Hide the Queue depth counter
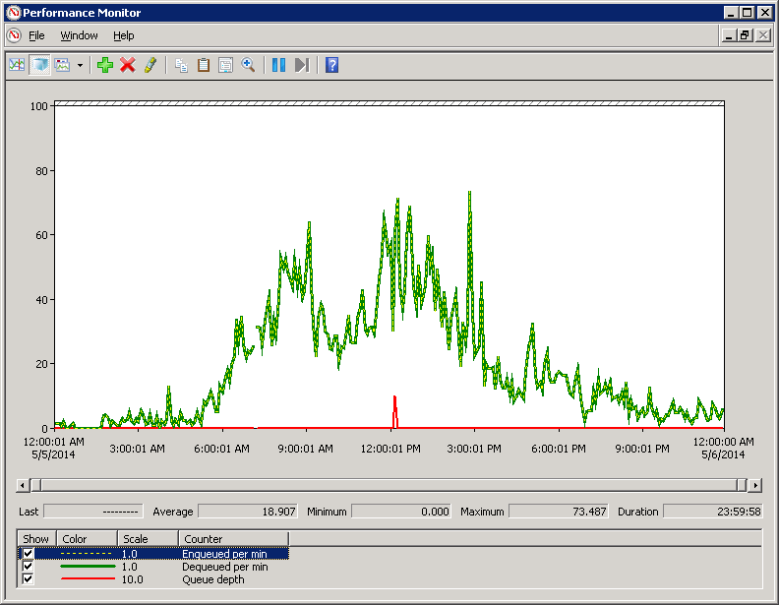Image resolution: width=779 pixels, height=605 pixels. point(29,579)
